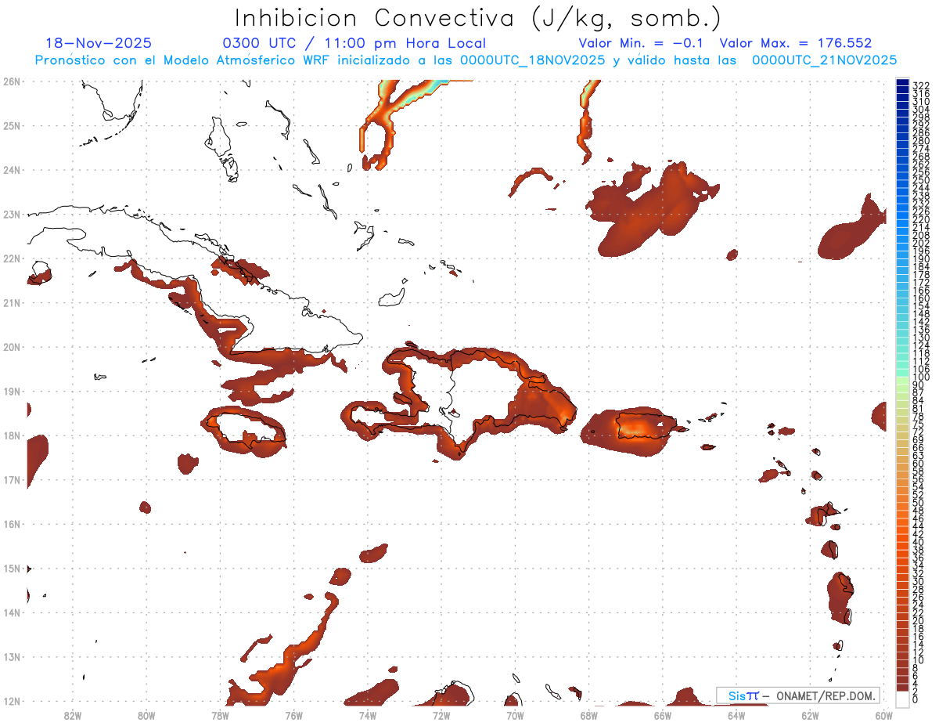
Task: Click the 'SisTT - ONAMET/REP.DOM.' credit box
Action: click(x=798, y=695)
